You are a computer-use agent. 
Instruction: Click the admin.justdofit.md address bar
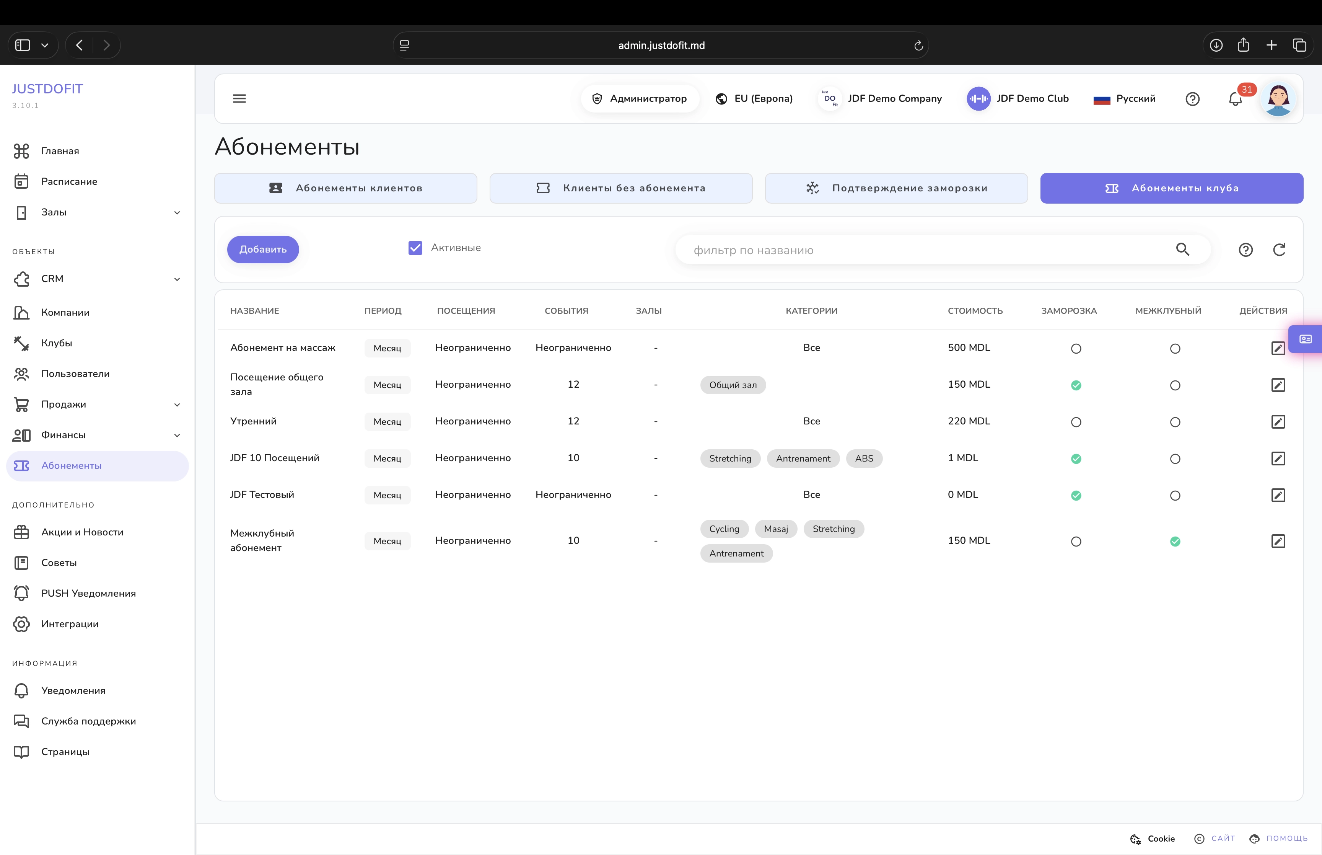point(661,46)
